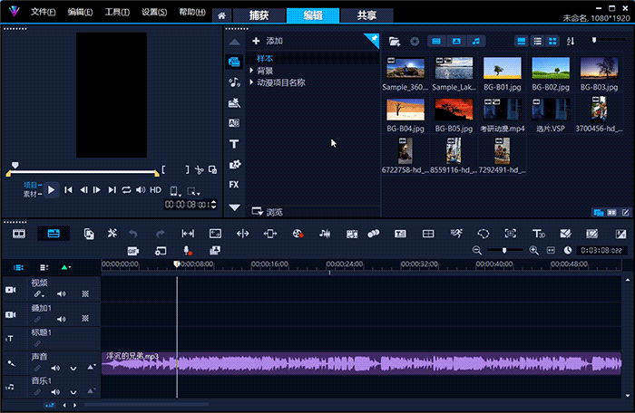Click the 浏览 browse button
The image size is (635, 413).
pos(268,212)
